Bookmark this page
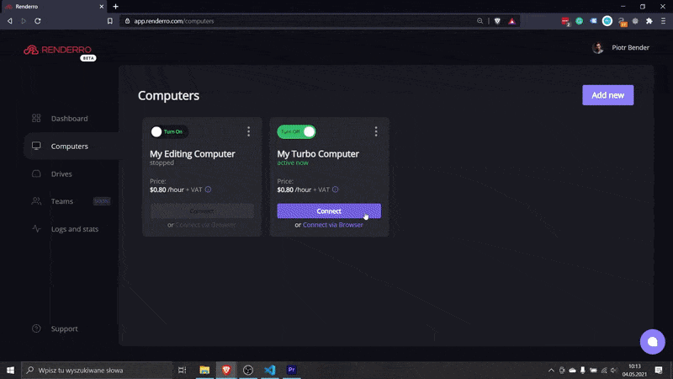Viewport: 673px width, 379px height. tap(110, 20)
